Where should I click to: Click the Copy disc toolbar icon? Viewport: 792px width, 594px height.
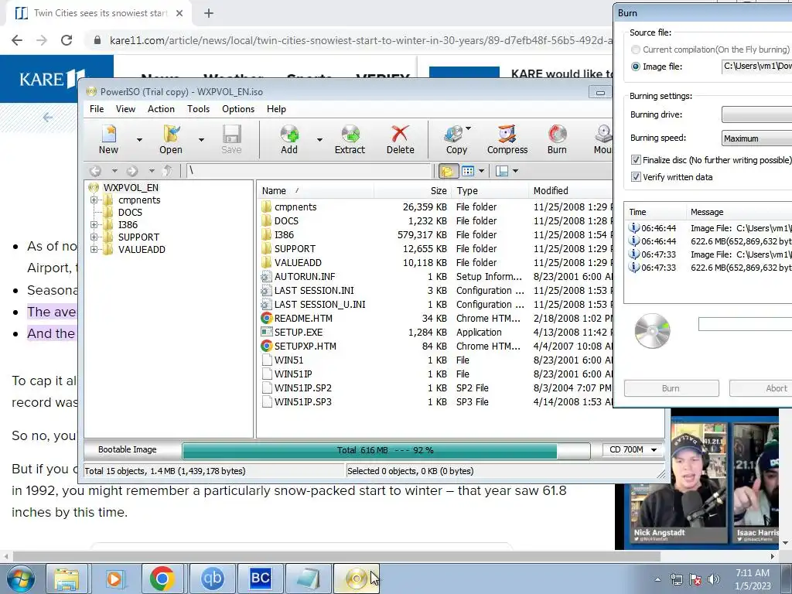pos(456,139)
